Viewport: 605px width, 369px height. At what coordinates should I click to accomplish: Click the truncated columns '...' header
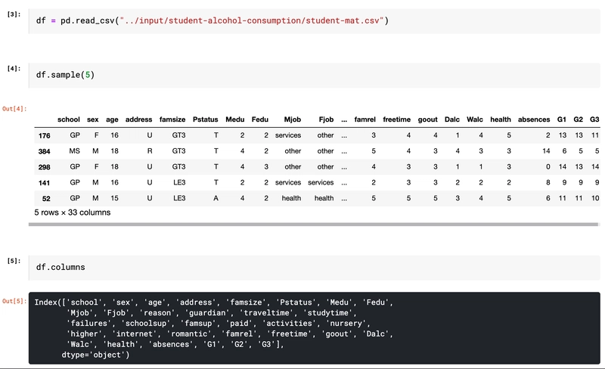pyautogui.click(x=344, y=119)
